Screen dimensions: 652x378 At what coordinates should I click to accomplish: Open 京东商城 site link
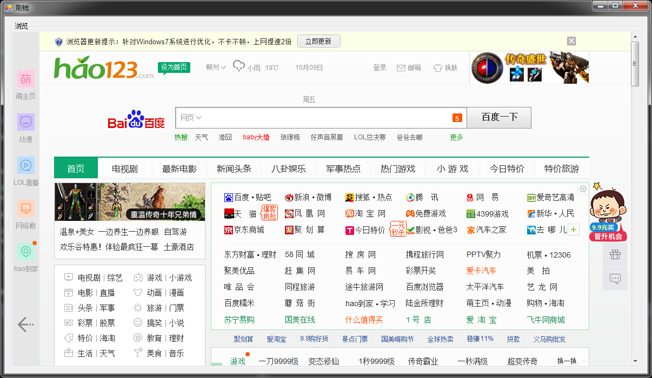click(244, 230)
